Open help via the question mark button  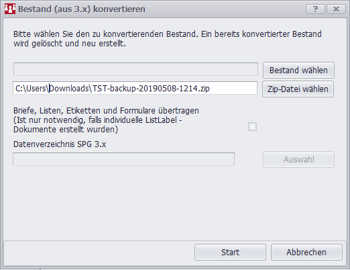315,9
